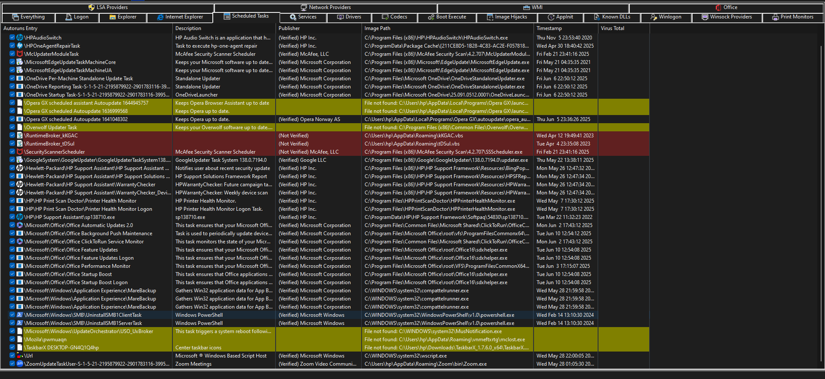Click the Overwolf Updater Task blank file icon
Viewport: 825px width, 379px height.
(19, 127)
